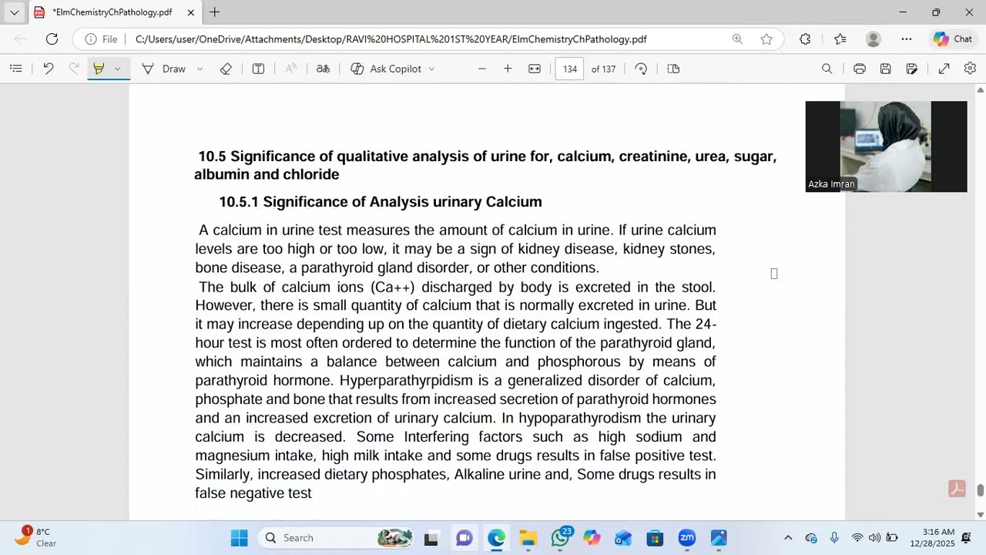Open Settings and more menu
The image size is (986, 555).
(907, 39)
